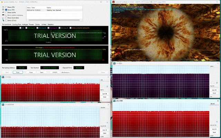The width and height of the screenshot is (221, 138).
Task: Switch to the Cooling Fans tab
Action: click(17, 24)
